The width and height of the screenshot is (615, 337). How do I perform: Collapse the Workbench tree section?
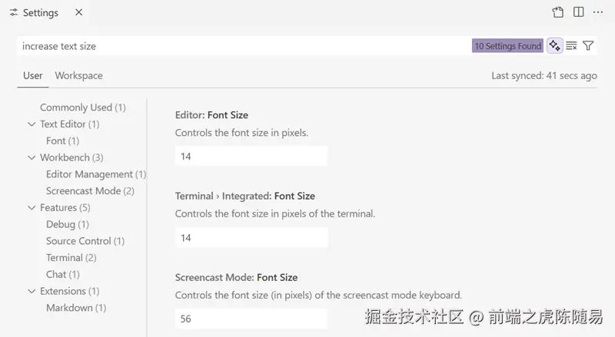32,157
